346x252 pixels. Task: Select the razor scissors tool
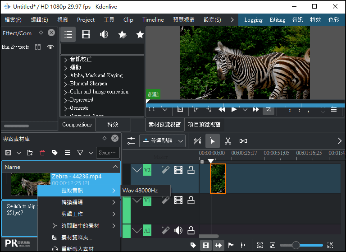228,141
